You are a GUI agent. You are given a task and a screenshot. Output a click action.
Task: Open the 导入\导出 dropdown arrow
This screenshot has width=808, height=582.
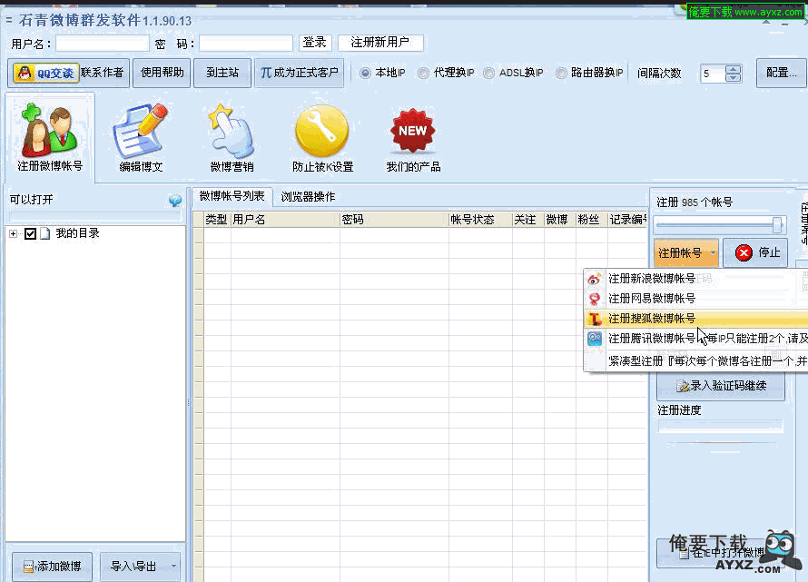point(173,566)
